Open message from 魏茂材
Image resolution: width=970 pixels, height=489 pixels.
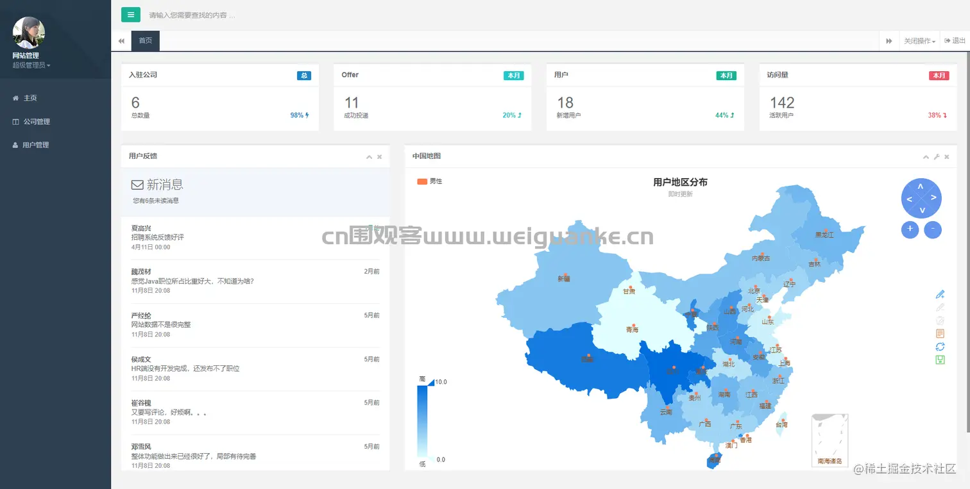coord(255,281)
